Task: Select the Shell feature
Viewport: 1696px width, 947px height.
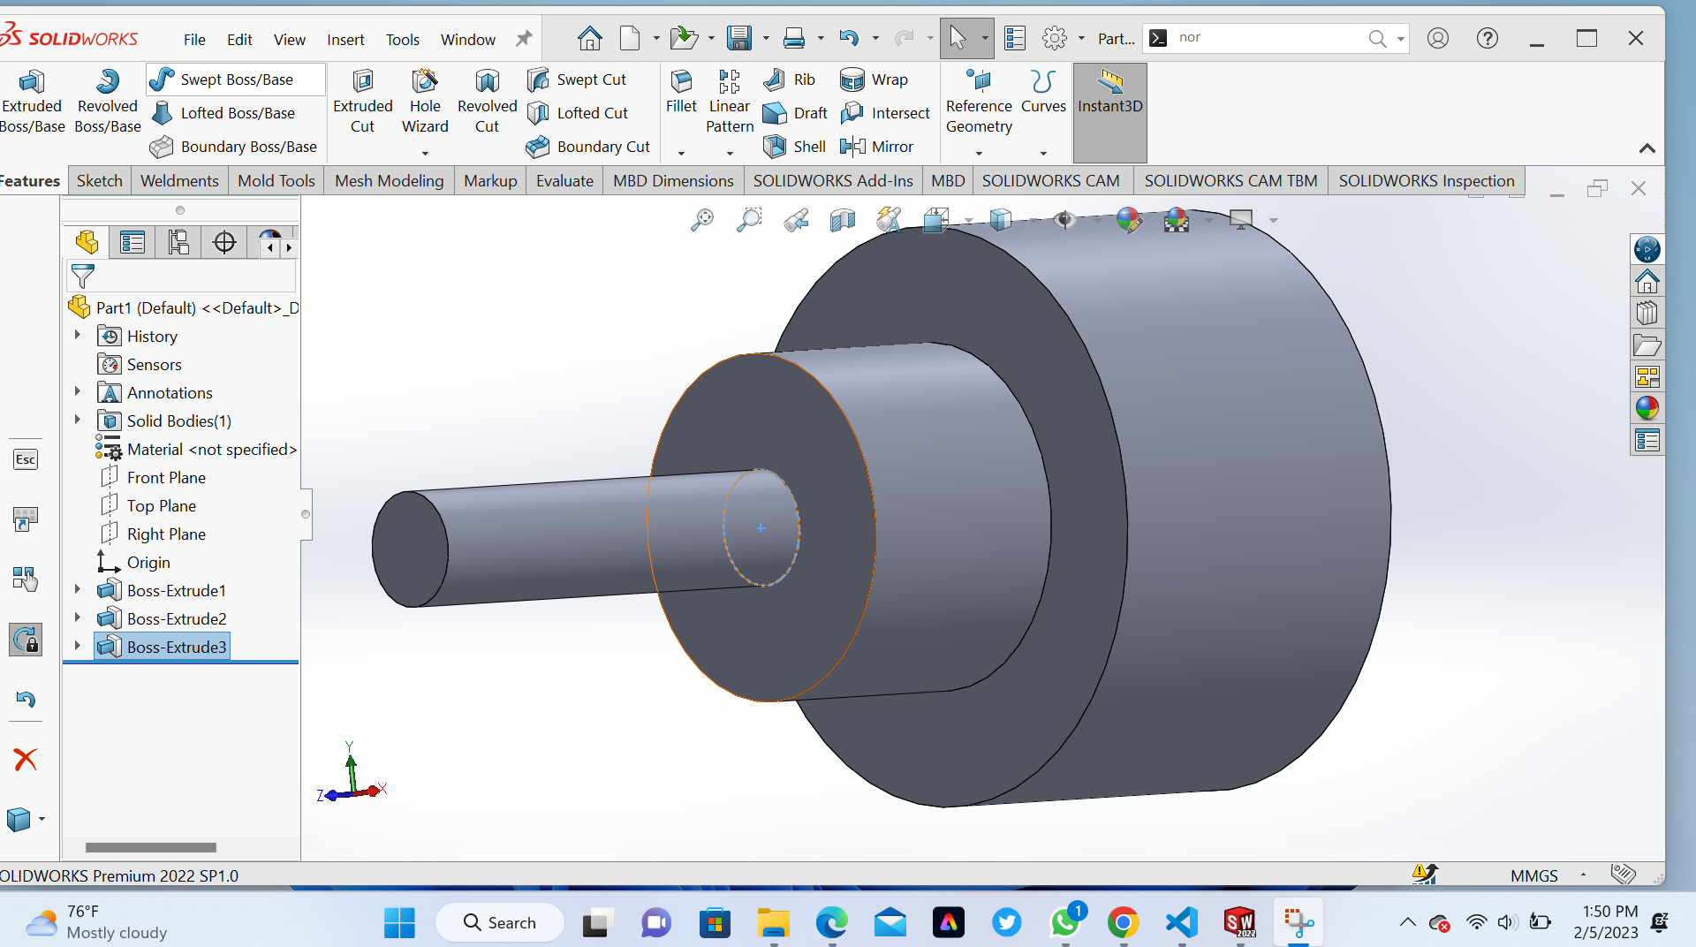Action: pyautogui.click(x=794, y=147)
